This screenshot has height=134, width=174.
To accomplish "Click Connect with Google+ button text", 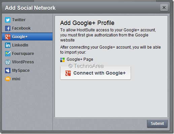I will tap(100, 73).
